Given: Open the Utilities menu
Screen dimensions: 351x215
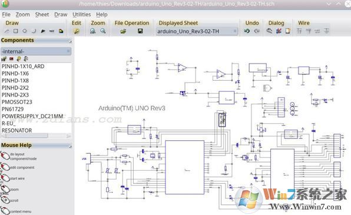Looking at the screenshot, I should click(81, 15).
